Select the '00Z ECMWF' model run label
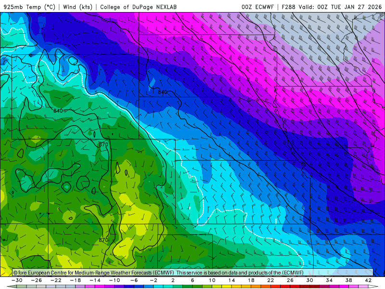385x289 pixels. point(257,7)
